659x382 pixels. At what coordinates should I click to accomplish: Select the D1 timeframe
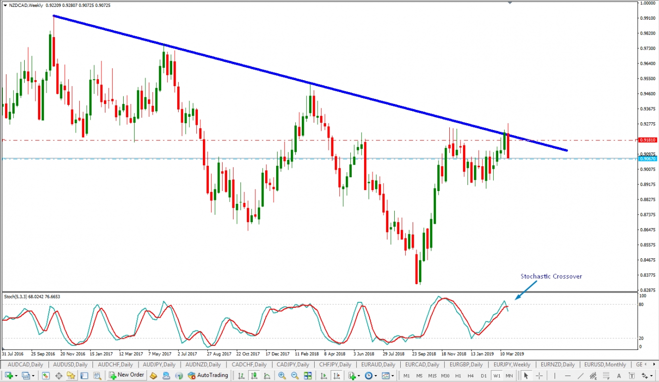484,376
